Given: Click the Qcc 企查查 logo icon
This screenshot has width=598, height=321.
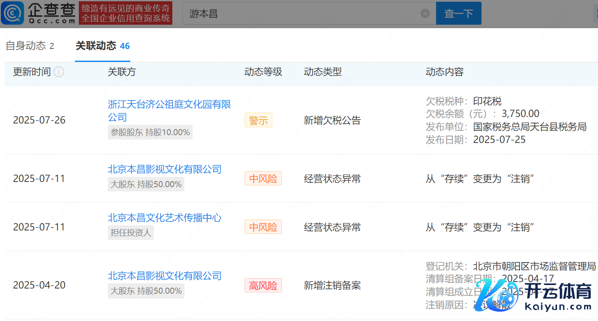Looking at the screenshot, I should pyautogui.click(x=13, y=13).
